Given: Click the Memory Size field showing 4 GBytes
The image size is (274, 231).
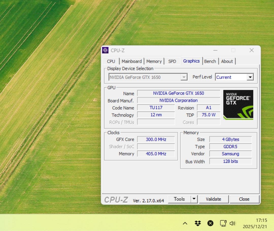Looking at the screenshot, I should [230, 139].
